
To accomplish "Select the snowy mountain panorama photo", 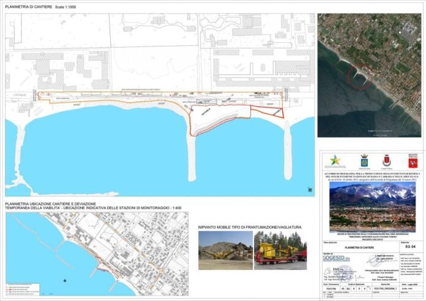I will tap(372, 207).
